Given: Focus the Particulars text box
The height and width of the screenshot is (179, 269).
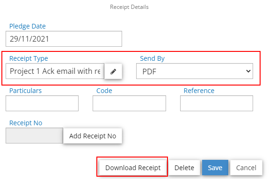Looking at the screenshot, I should click(42, 103).
